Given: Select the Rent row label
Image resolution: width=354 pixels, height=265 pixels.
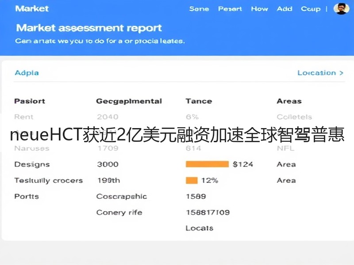Looking at the screenshot, I should (24, 117).
